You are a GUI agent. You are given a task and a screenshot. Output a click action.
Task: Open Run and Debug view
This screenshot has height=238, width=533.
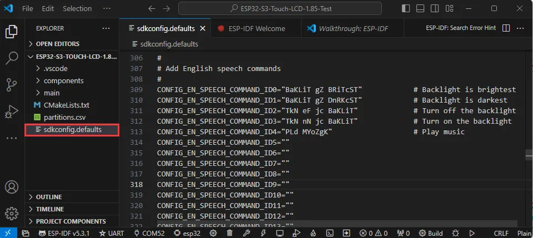[x=12, y=111]
